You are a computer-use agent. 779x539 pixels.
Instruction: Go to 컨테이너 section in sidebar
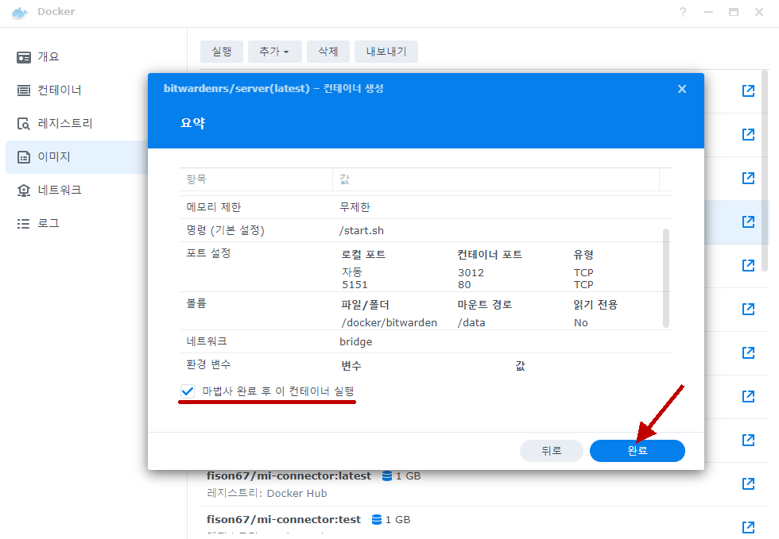[x=76, y=90]
